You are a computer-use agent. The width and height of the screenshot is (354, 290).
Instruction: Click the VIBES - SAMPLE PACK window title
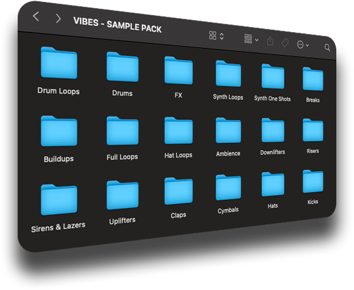[117, 25]
